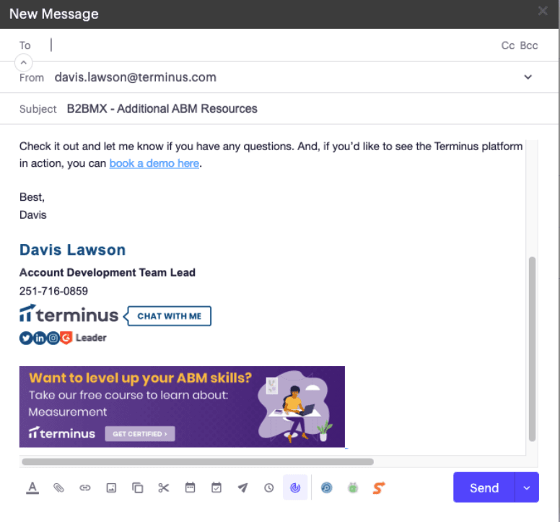Screen dimensions: 560x522
Task: Collapse the From field with the chevron
Action: click(24, 64)
